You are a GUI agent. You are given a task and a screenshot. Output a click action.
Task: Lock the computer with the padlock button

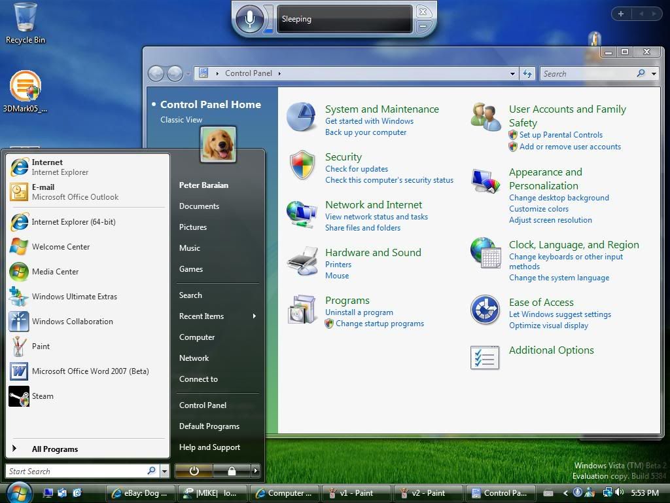[232, 471]
